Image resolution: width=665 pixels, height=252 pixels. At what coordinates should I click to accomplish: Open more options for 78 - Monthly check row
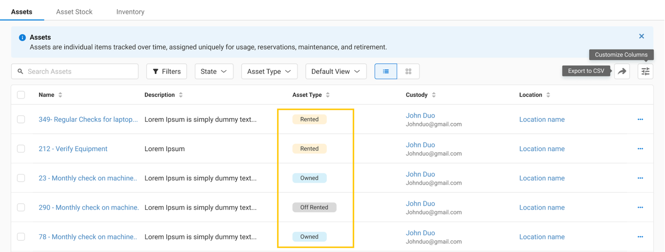pos(640,237)
